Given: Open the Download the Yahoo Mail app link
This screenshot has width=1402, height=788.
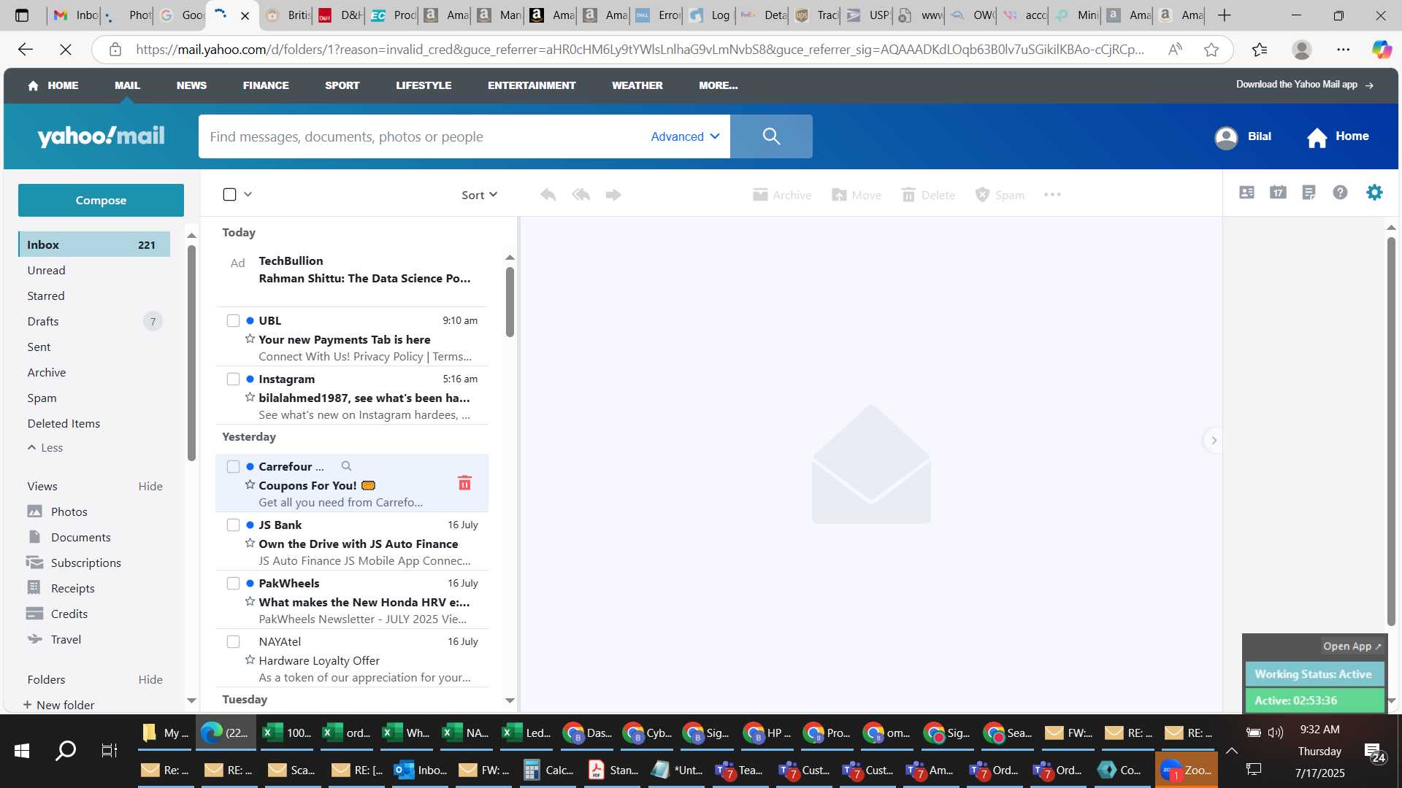Looking at the screenshot, I should coord(1304,85).
